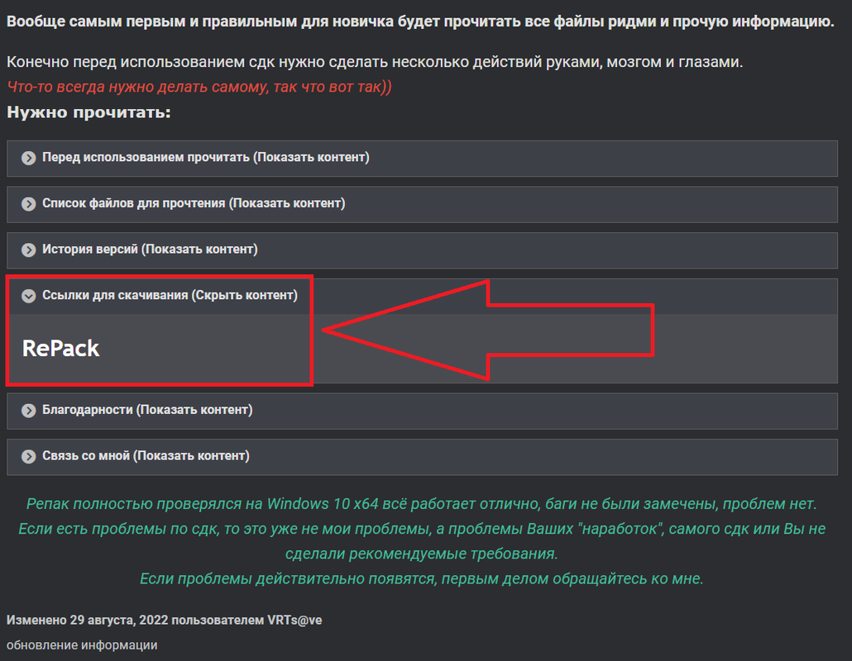The width and height of the screenshot is (852, 661).
Task: Expand the 'Перед использованием прочитать' spoiler
Action: click(422, 158)
